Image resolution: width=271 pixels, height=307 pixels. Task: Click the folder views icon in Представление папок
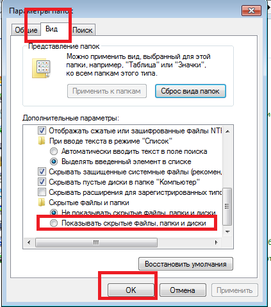(x=41, y=68)
